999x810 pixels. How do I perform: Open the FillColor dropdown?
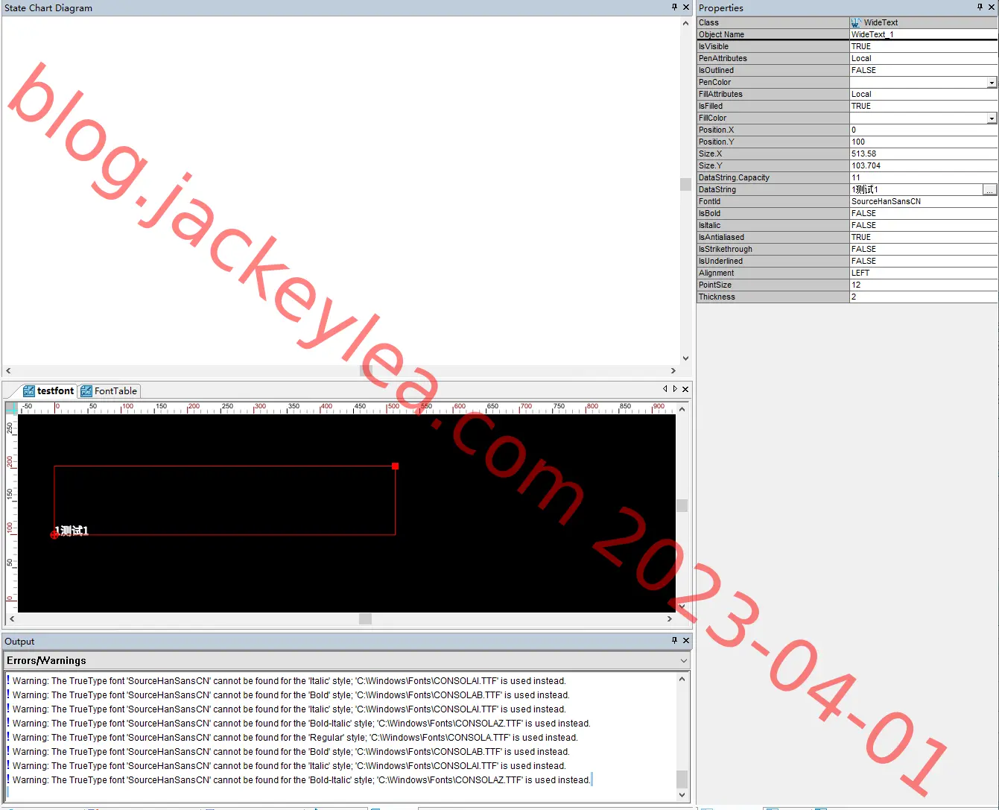(992, 118)
